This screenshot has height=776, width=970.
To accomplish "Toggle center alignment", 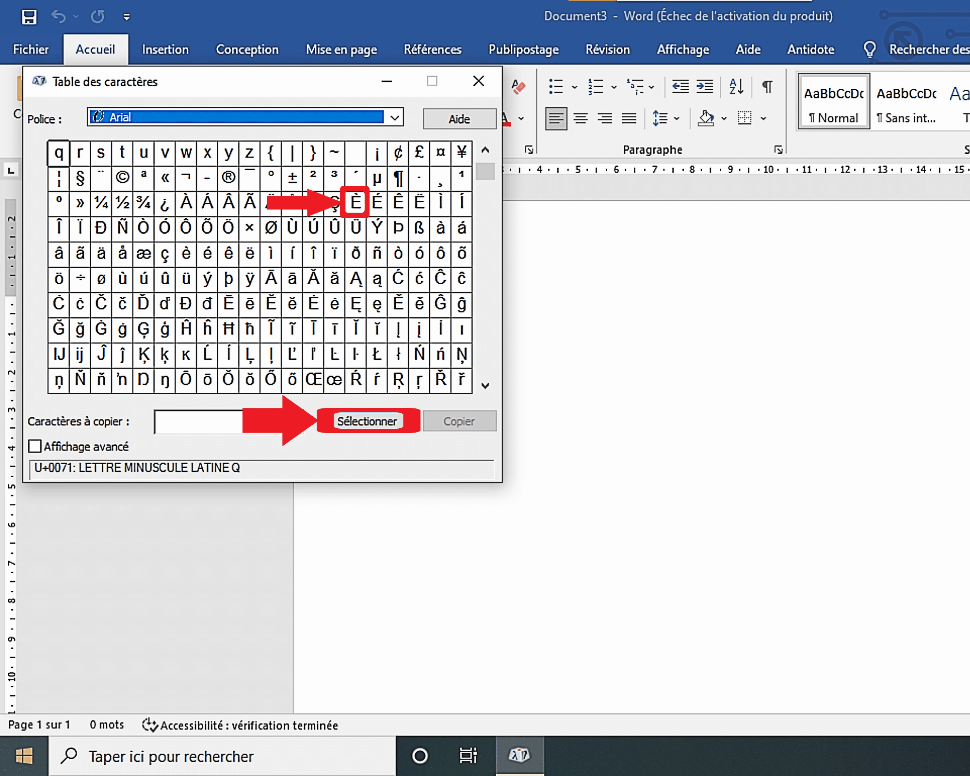I will [x=581, y=118].
